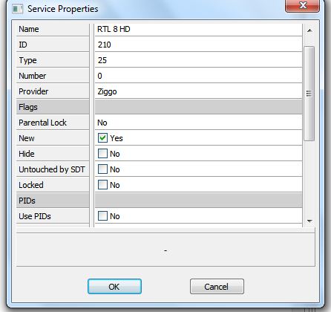The image size is (331, 312).
Task: Check the Use PIDs checkbox
Action: coord(102,216)
